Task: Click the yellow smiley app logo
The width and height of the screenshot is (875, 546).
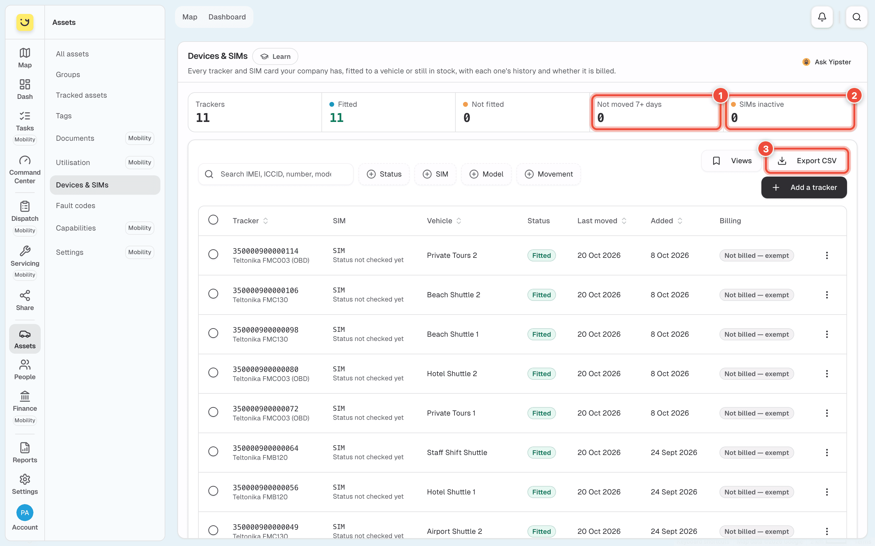Action: (25, 22)
